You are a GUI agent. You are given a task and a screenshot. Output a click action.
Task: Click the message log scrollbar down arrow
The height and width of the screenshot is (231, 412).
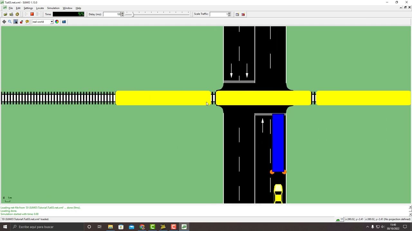[x=410, y=214]
